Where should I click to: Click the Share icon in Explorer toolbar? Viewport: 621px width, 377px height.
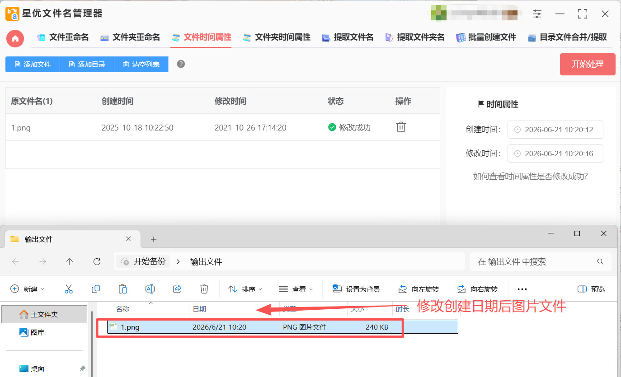point(177,289)
